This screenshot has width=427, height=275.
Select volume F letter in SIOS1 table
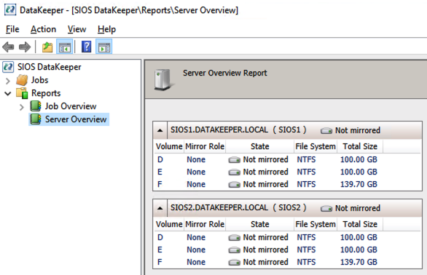pos(160,184)
